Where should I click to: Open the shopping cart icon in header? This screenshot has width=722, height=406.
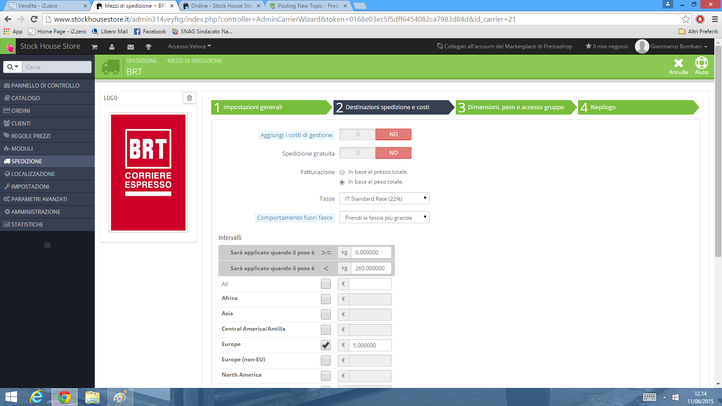pos(94,47)
